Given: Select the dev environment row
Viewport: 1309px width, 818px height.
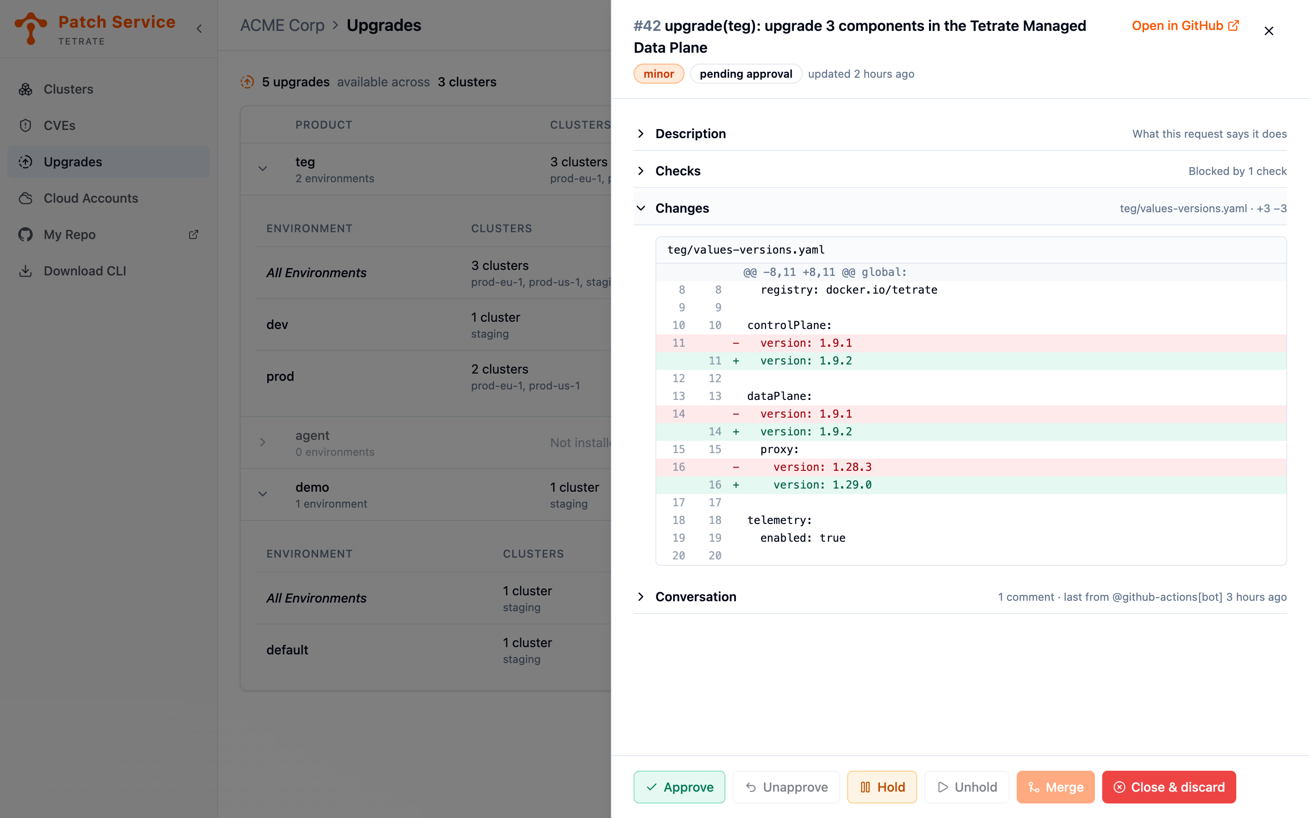Looking at the screenshot, I should (x=433, y=324).
